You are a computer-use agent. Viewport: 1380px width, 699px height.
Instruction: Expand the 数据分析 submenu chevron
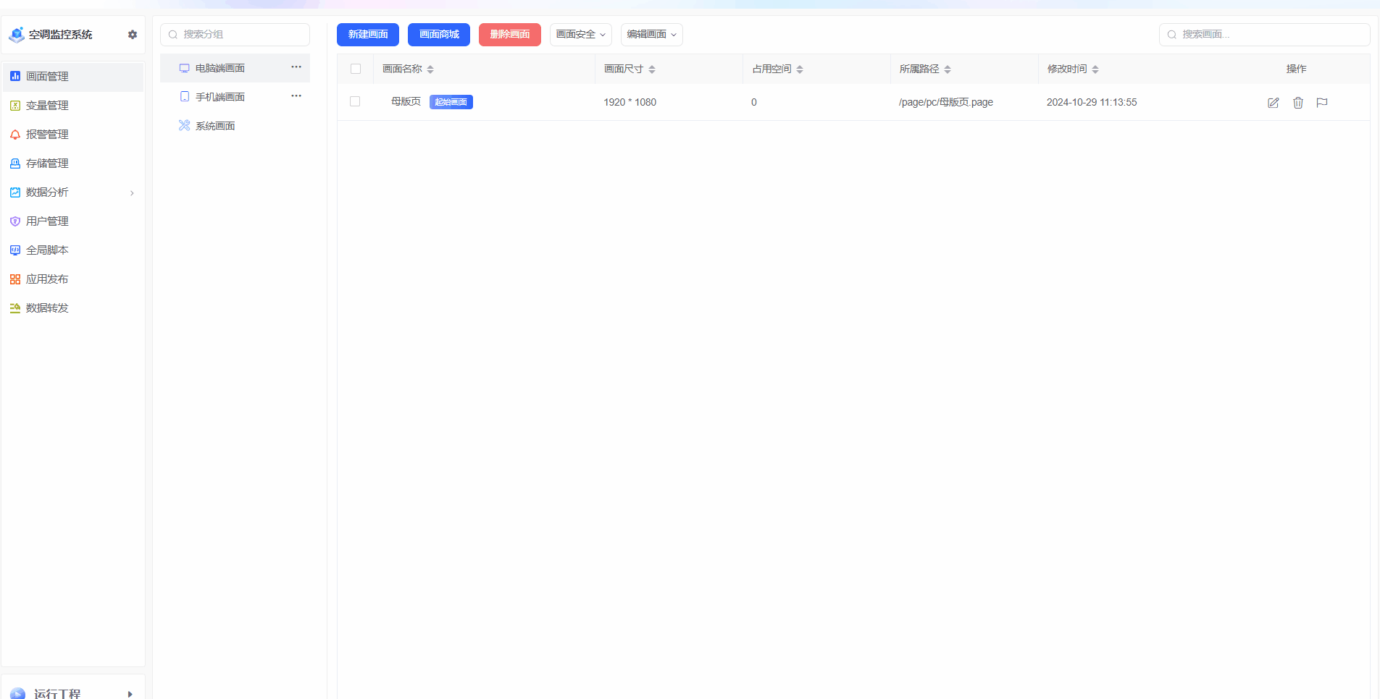coord(132,193)
